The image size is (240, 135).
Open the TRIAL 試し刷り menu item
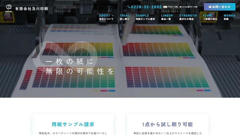pyautogui.click(x=124, y=17)
